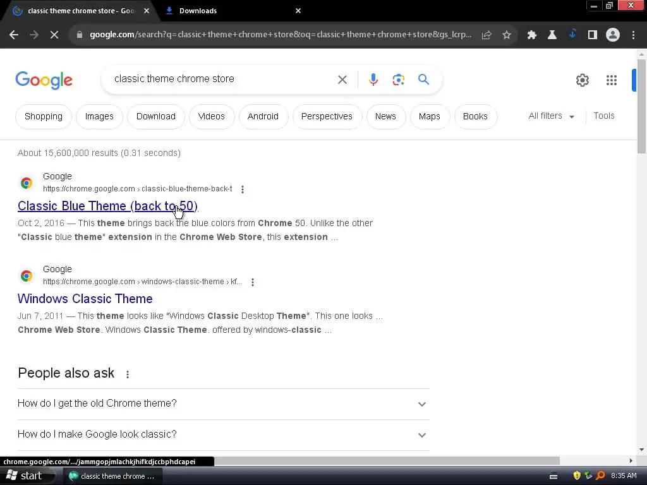
Task: Click the horizontal scrollbar thumb
Action: click(x=387, y=460)
